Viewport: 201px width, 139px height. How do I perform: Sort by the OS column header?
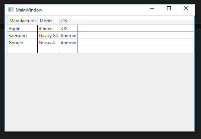click(x=69, y=20)
